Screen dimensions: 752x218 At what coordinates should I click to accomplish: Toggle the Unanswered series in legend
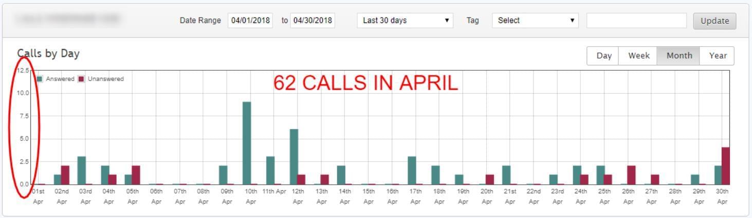tap(101, 79)
